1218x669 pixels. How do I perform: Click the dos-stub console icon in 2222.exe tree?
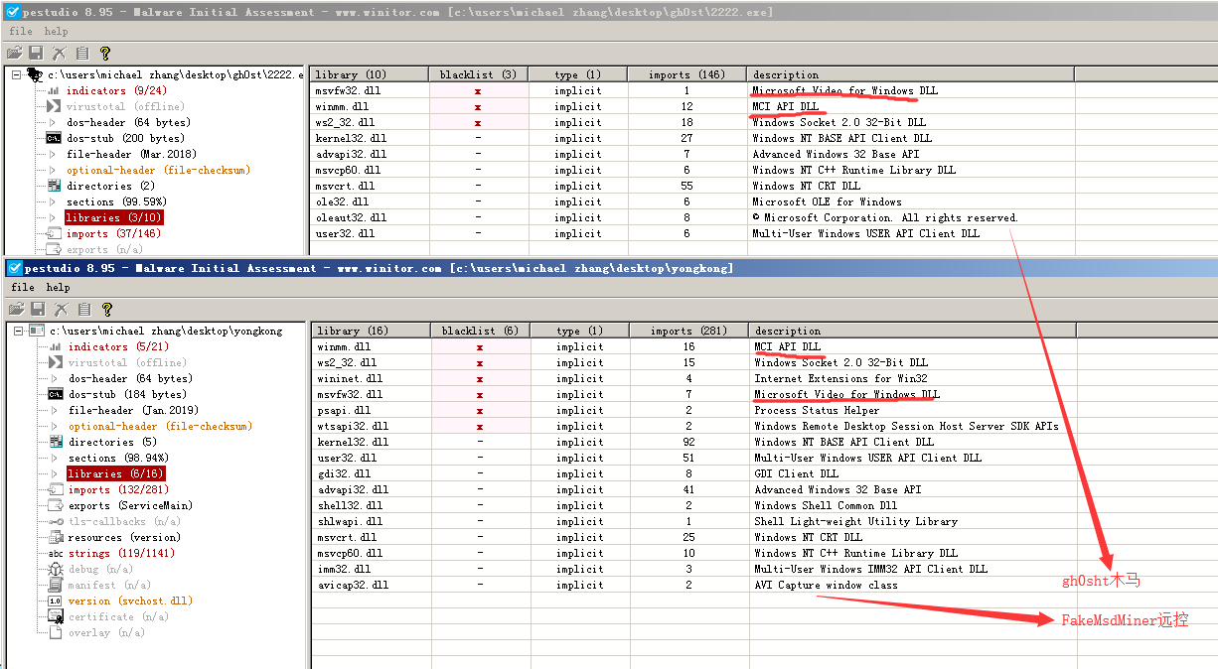(x=54, y=138)
